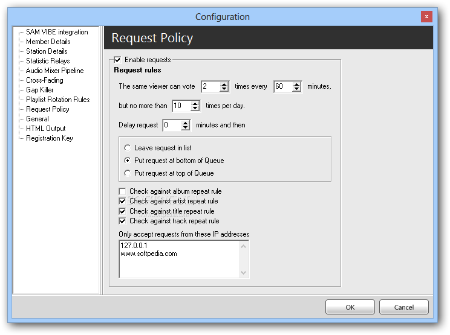Viewport: 450px width, 335px height.
Task: Select Playlist Rotation Rules entry
Action: pos(57,100)
